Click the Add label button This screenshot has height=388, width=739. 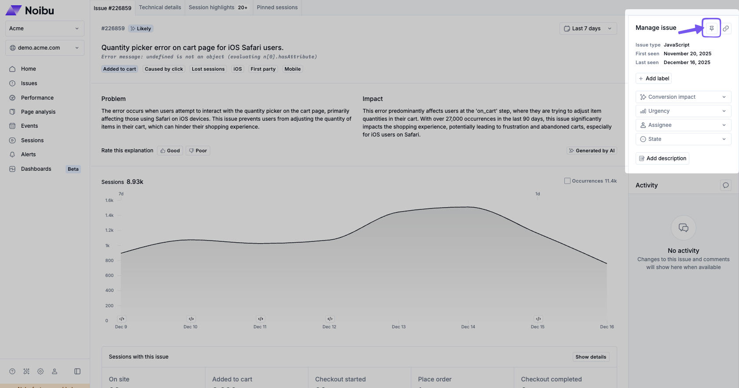(654, 79)
